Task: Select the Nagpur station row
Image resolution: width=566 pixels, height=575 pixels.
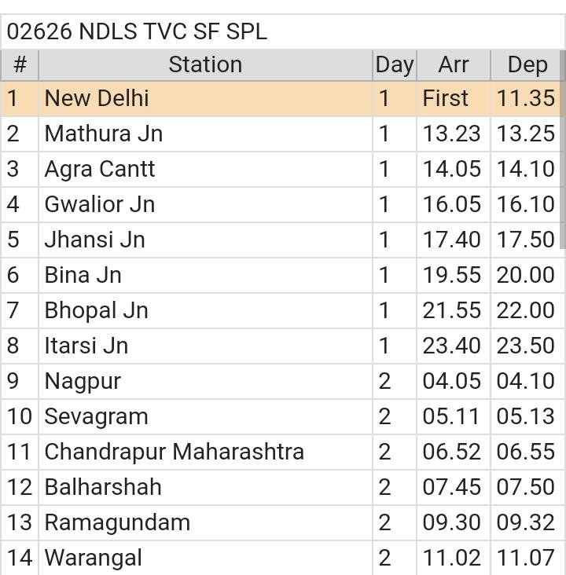Action: [83, 381]
